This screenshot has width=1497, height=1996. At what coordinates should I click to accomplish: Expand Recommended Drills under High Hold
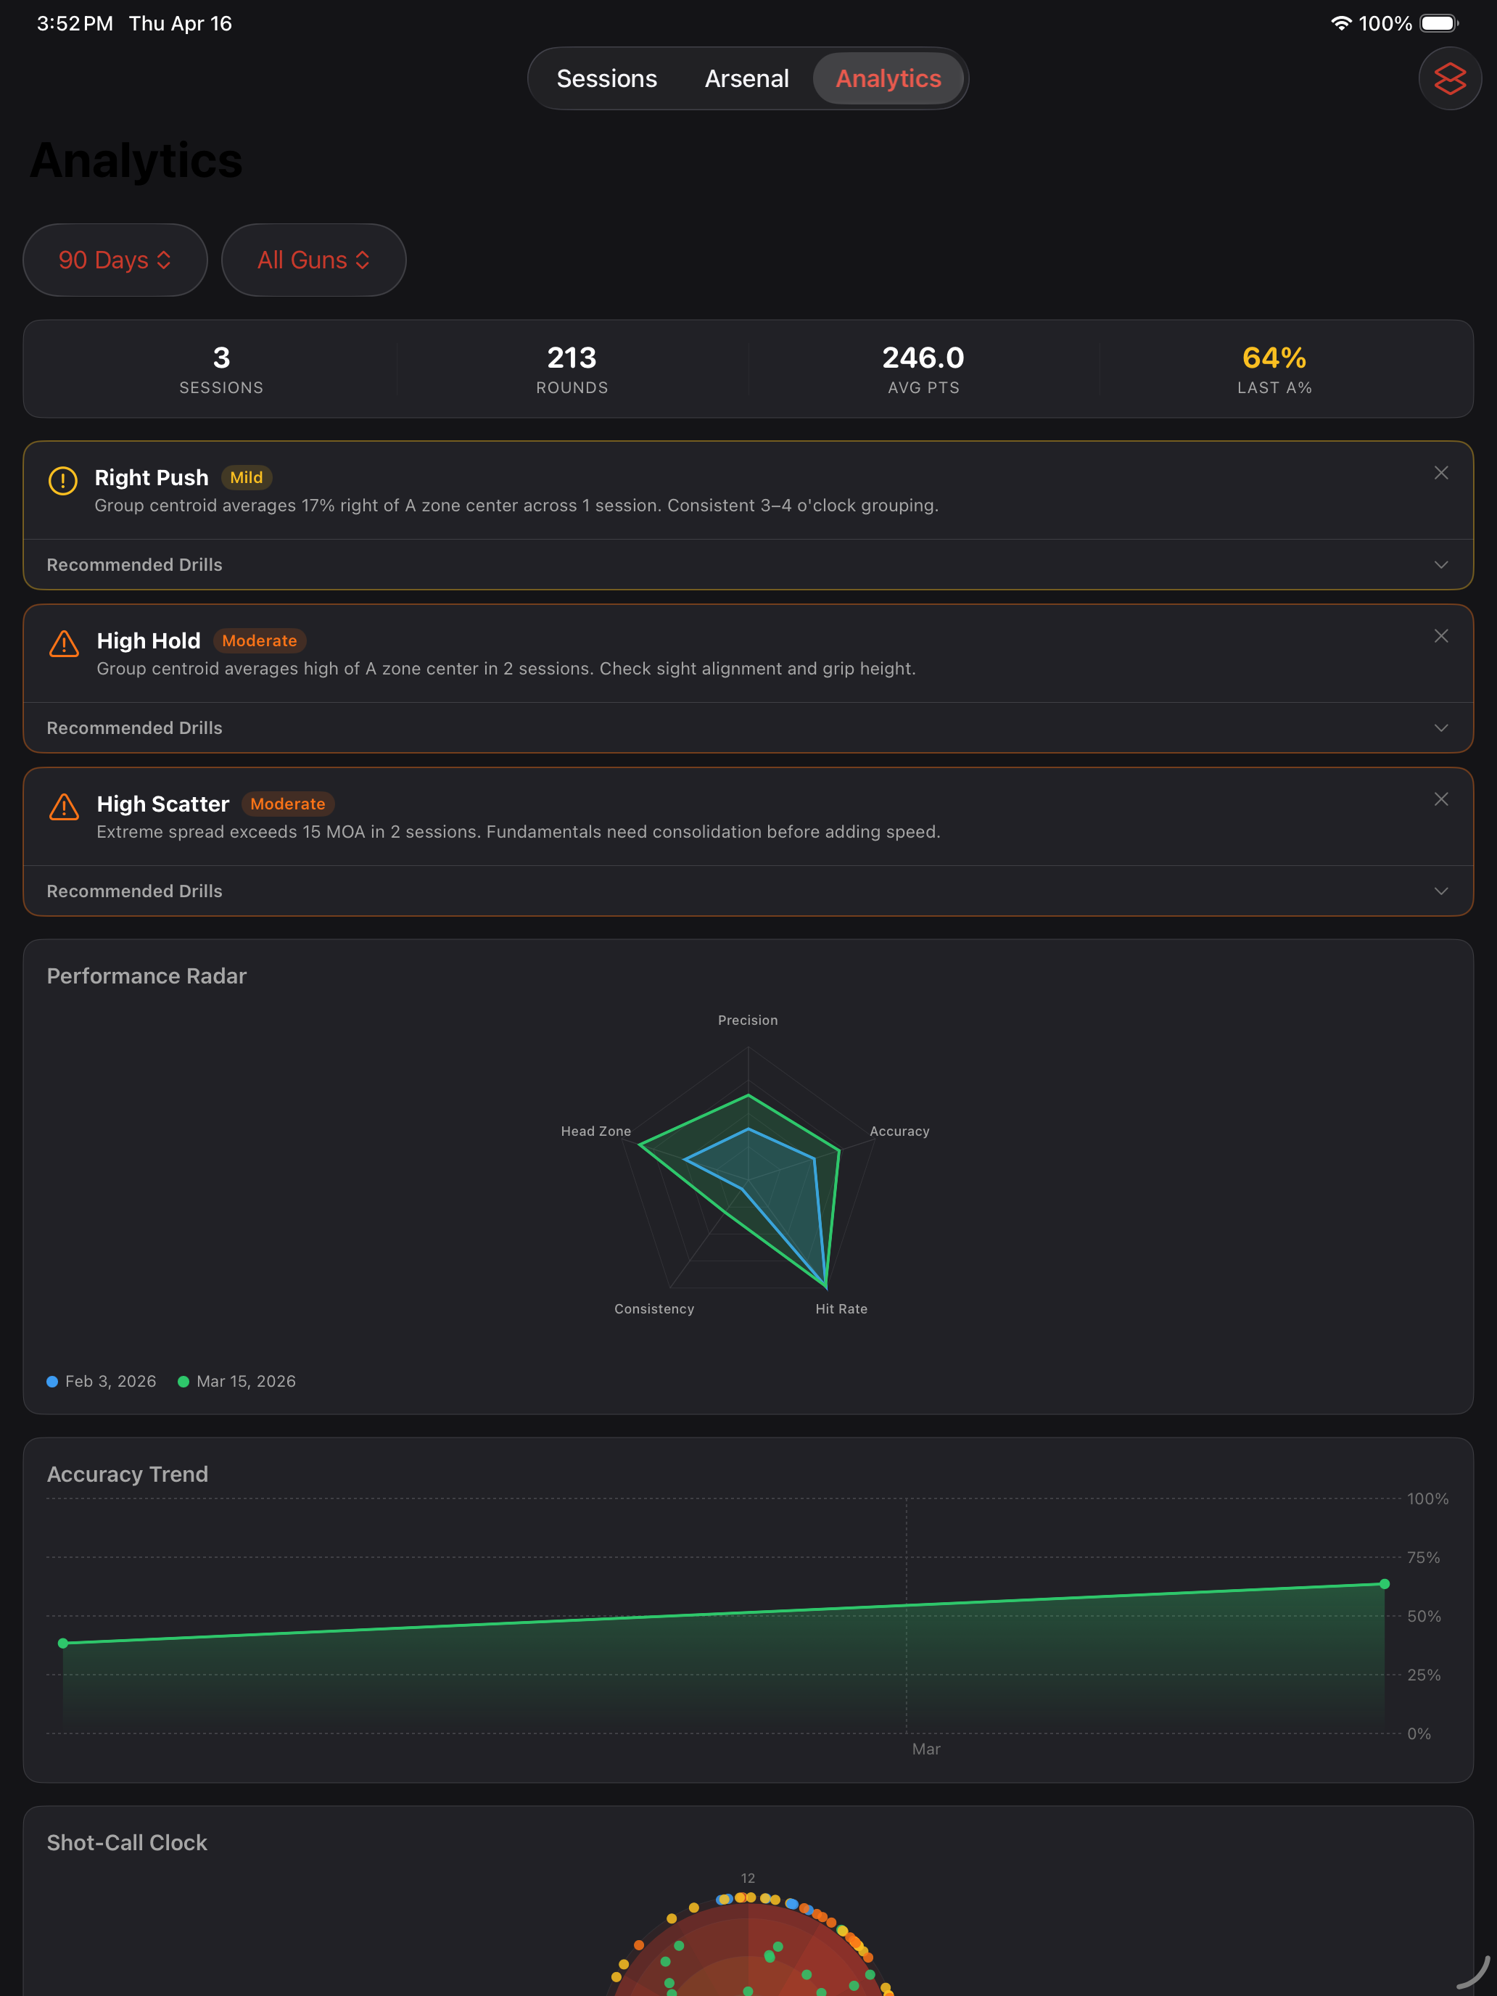click(x=747, y=728)
